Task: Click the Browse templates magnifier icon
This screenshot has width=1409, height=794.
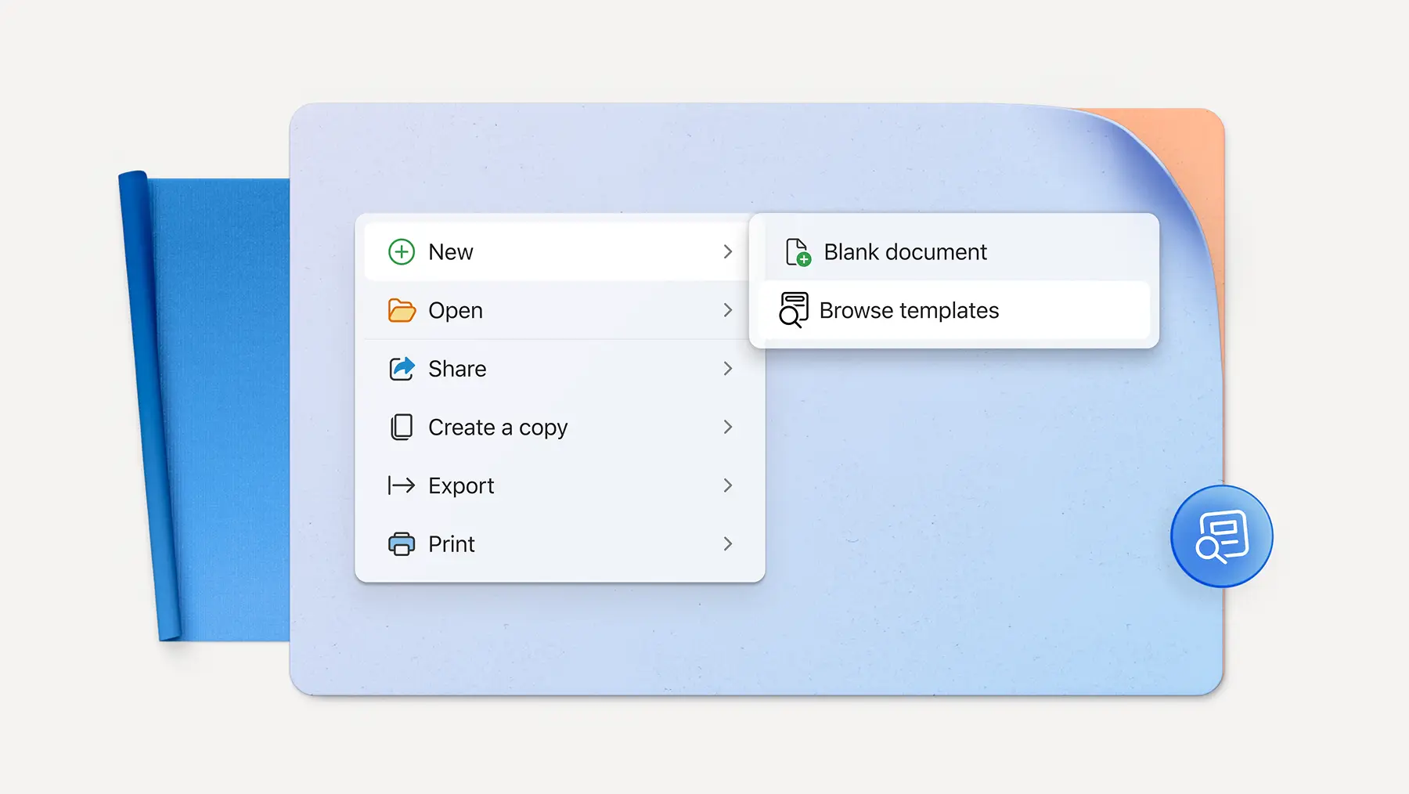Action: [793, 310]
